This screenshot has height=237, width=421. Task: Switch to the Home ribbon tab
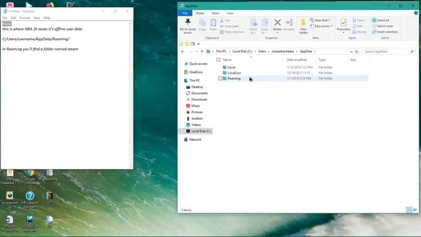coord(200,13)
